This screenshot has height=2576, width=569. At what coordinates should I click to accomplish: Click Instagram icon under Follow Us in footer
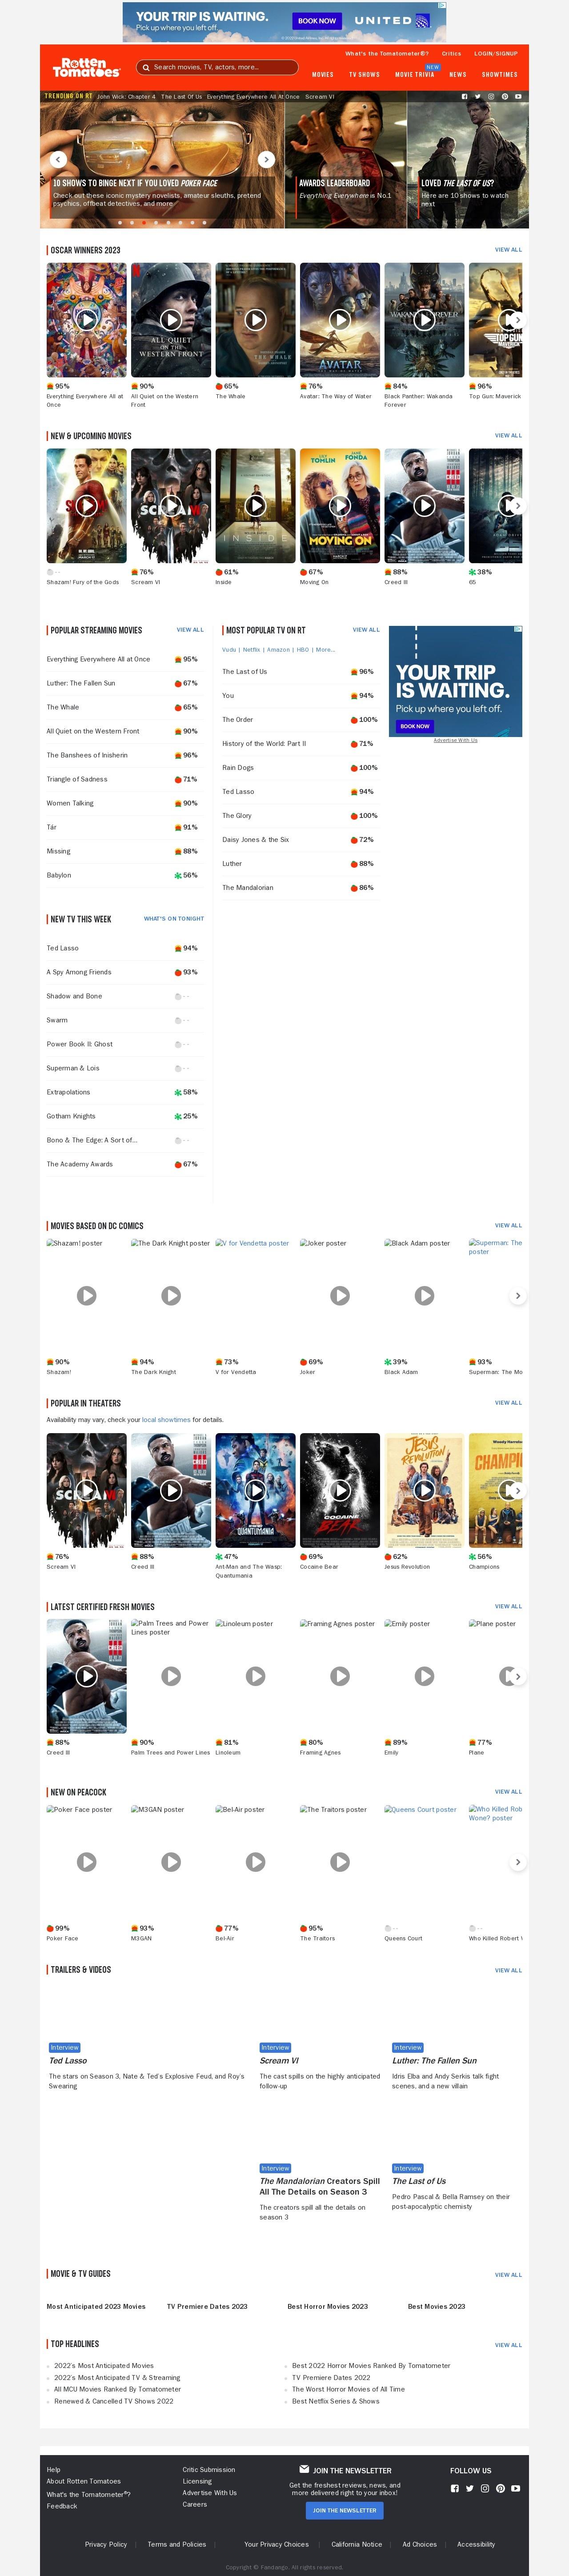485,2488
